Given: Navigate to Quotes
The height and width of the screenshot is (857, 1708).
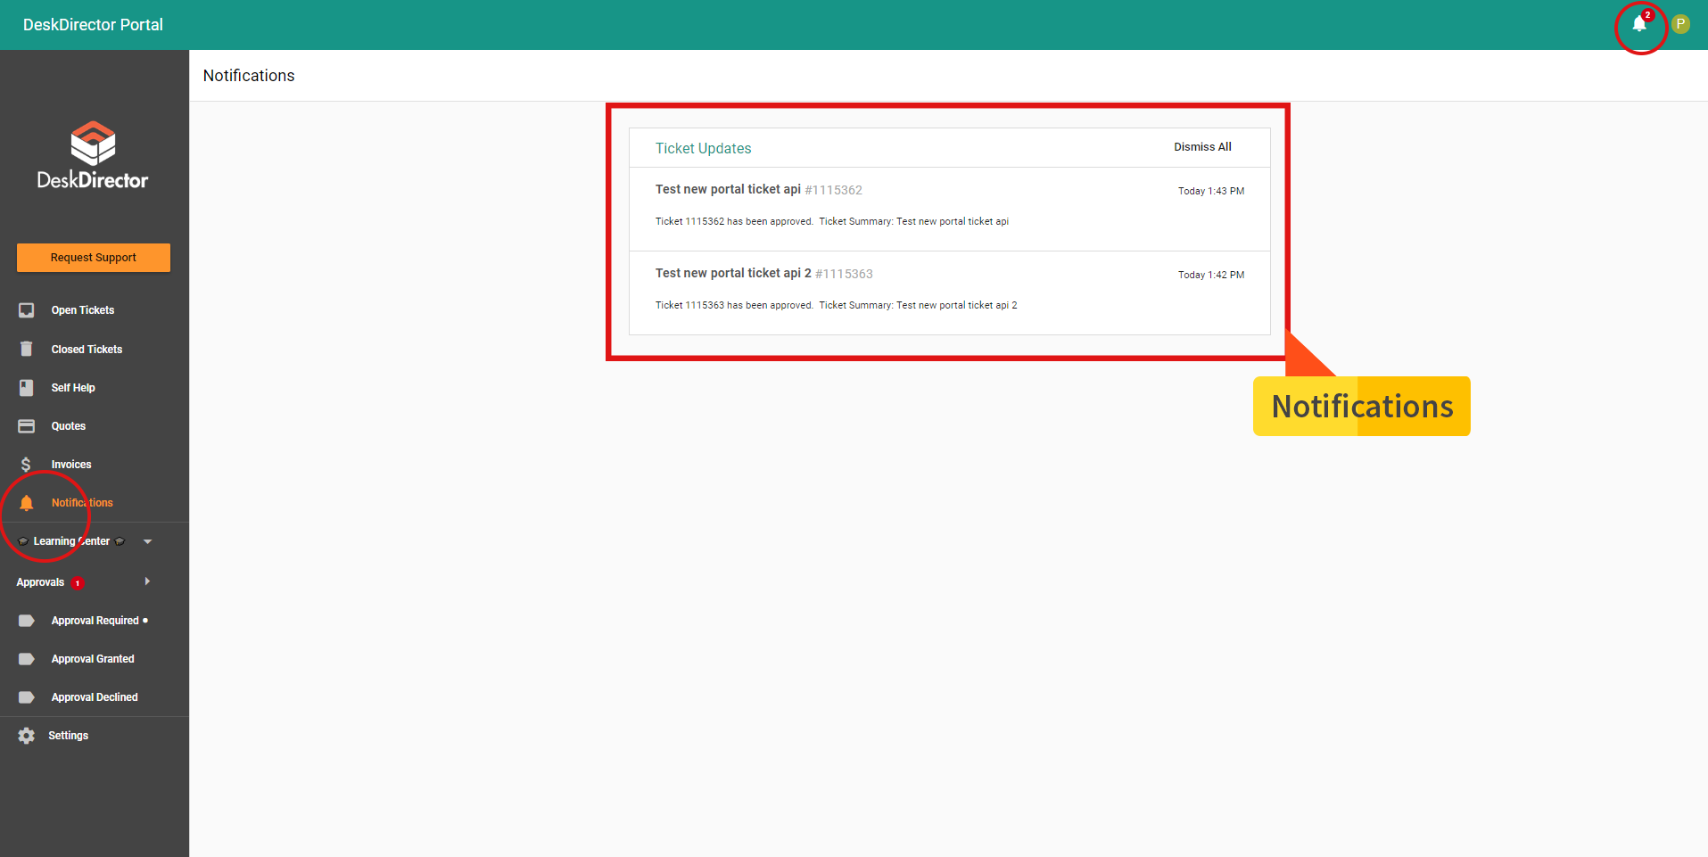Looking at the screenshot, I should coord(69,426).
